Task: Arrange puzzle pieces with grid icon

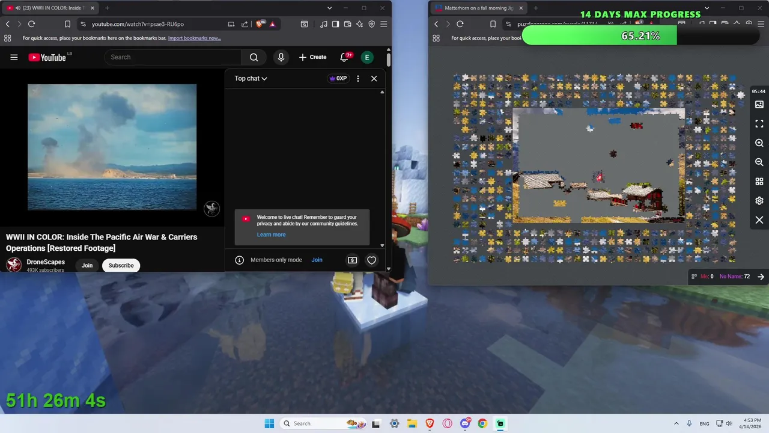Action: pyautogui.click(x=759, y=182)
